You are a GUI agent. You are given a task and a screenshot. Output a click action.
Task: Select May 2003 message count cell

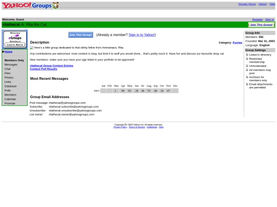point(129,91)
